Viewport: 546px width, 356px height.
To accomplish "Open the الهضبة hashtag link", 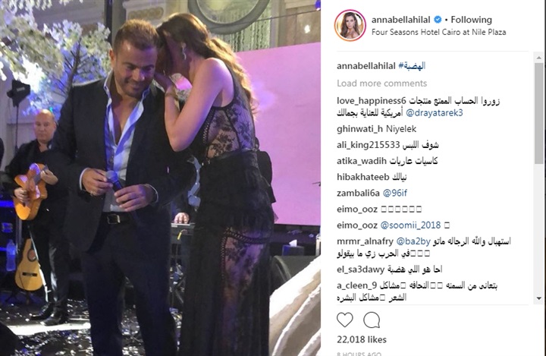I will click(412, 66).
